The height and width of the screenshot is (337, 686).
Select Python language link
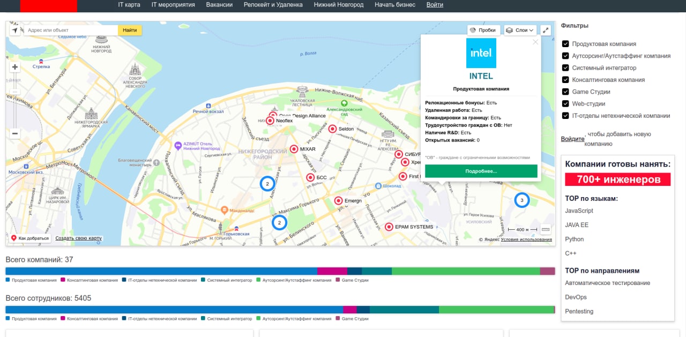[x=575, y=239]
